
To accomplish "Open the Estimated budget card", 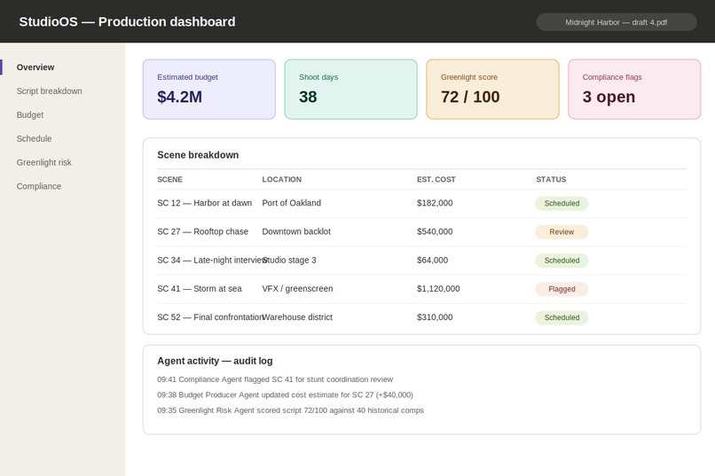I will 208,90.
